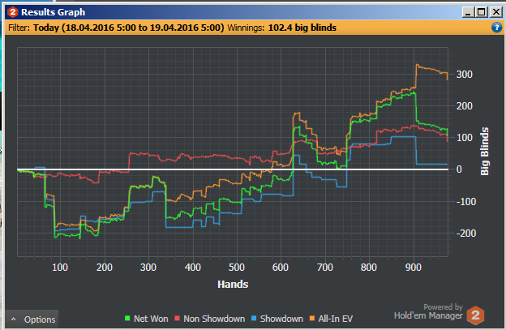Click the 200 y-axis label
The height and width of the screenshot is (330, 506).
point(465,106)
